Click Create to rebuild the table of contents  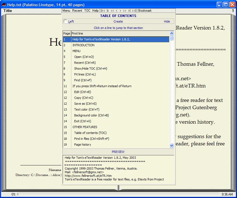pyautogui.click(x=118, y=21)
